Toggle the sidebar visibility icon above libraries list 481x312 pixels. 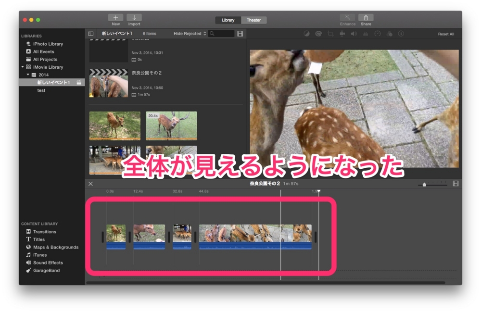point(91,33)
